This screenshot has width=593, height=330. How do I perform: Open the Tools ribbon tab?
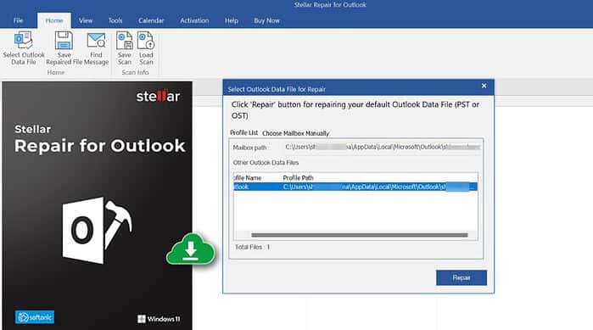coord(115,20)
